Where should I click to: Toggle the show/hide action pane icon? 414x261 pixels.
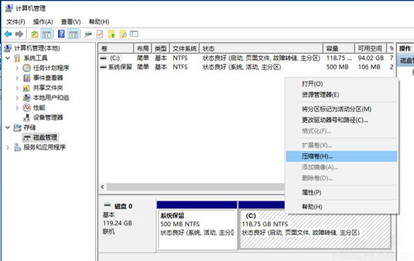click(73, 34)
